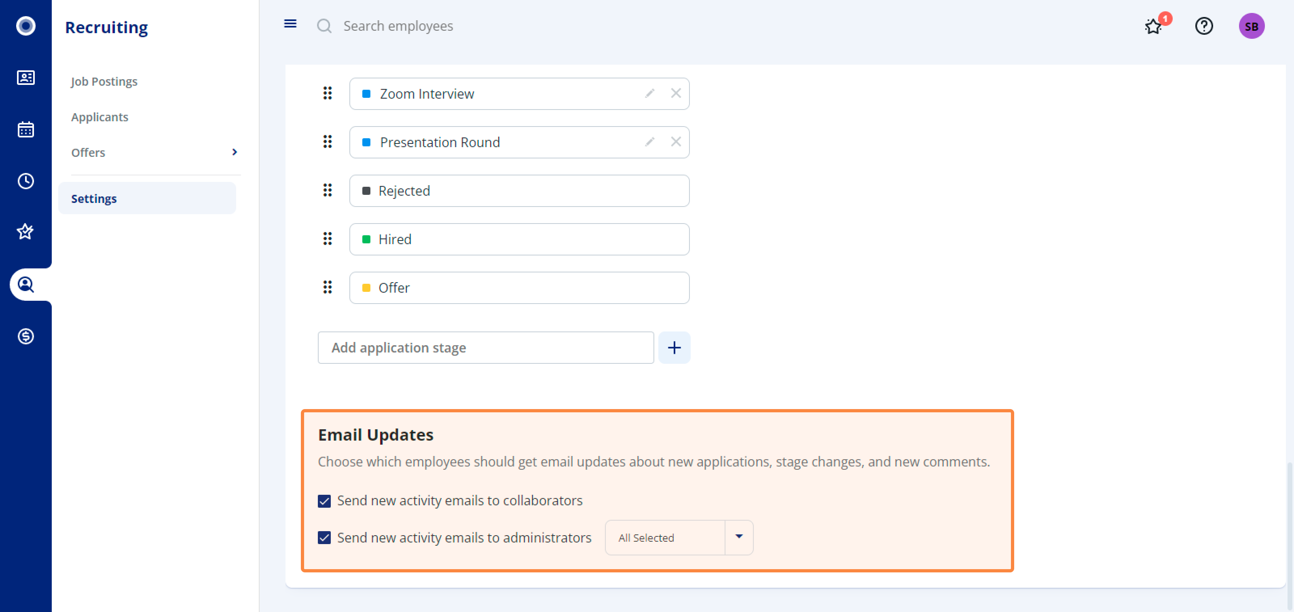Go to Job Postings

[104, 81]
